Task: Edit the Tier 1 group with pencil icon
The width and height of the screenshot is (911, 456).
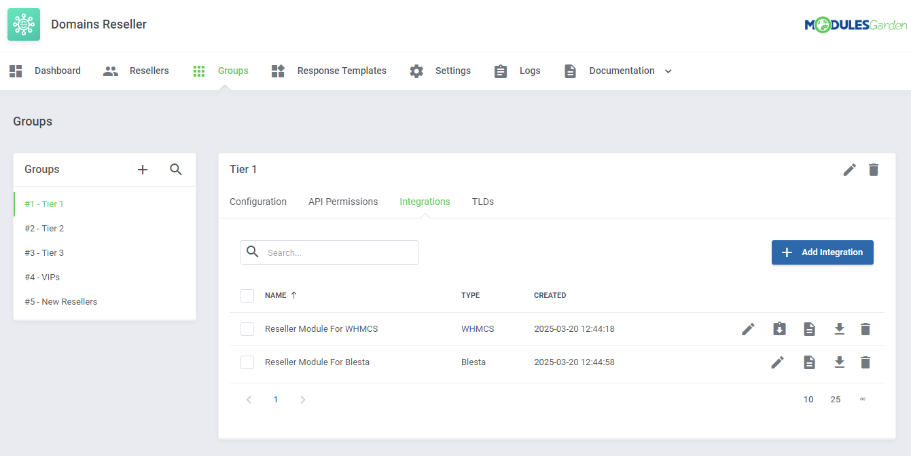Action: [x=849, y=169]
